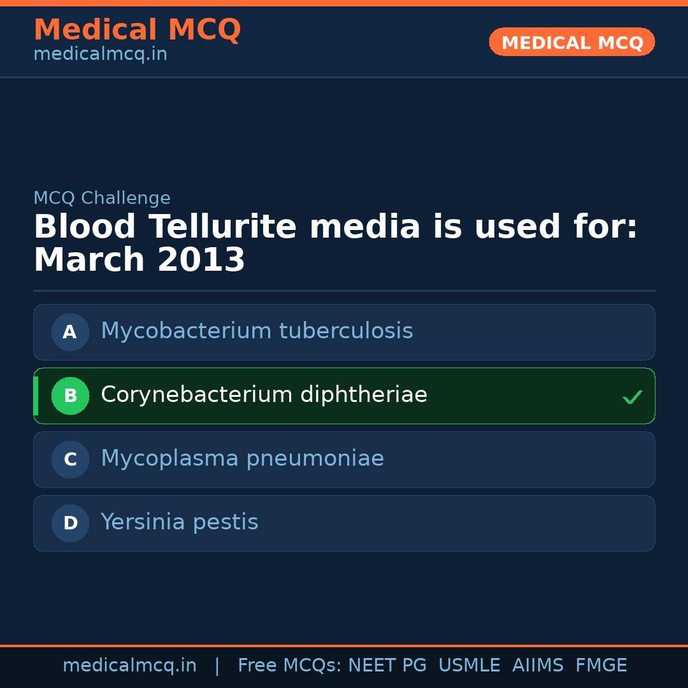Click the green letter B circle
688x688 pixels.
point(70,396)
